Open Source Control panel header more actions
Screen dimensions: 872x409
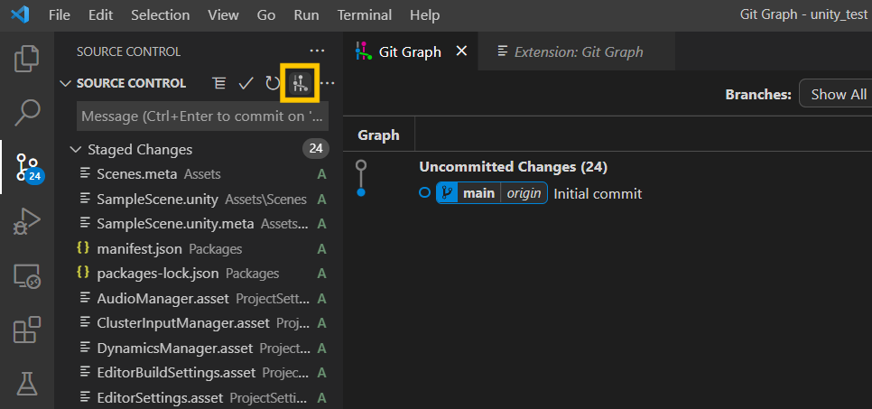(317, 51)
